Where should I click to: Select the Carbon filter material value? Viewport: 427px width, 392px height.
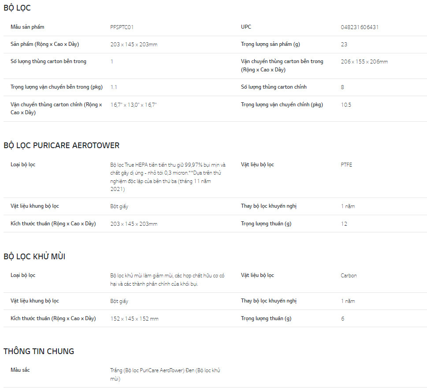click(349, 276)
